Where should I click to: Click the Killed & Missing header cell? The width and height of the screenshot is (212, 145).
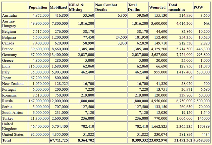coord(81,7)
